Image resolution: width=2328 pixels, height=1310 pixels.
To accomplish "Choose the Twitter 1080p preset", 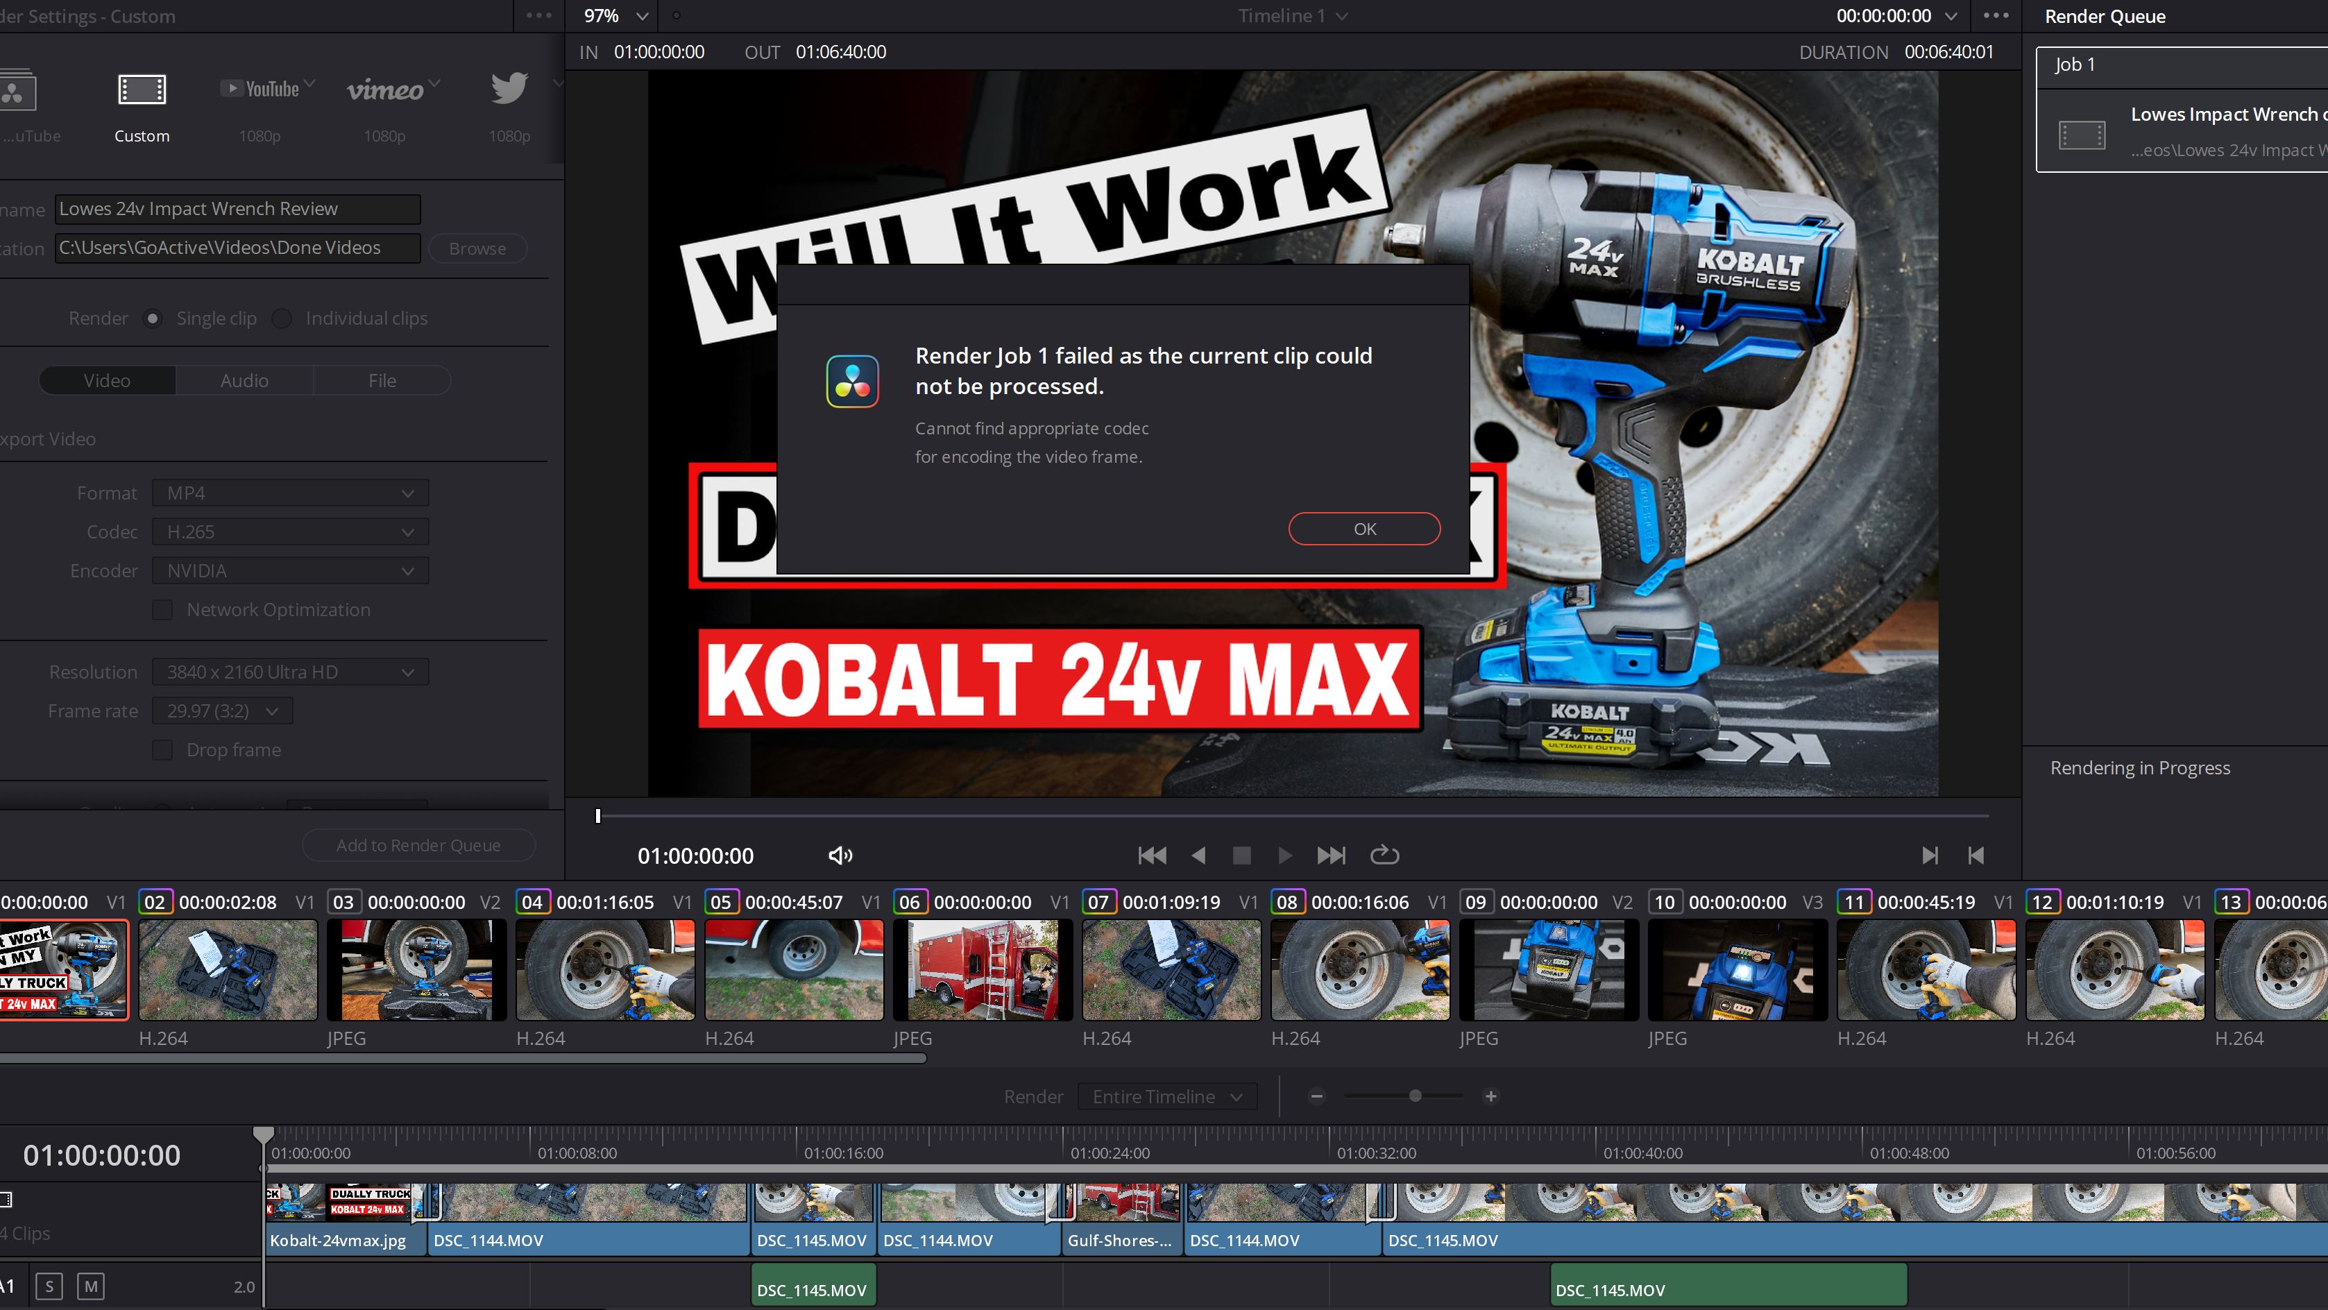I will point(509,89).
